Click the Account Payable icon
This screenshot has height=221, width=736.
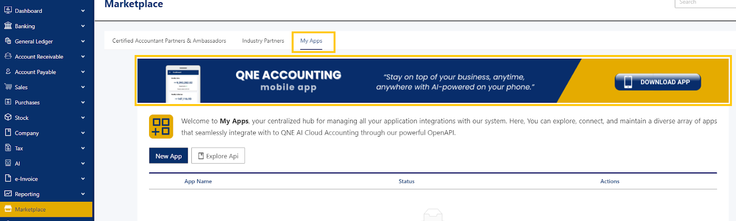pyautogui.click(x=8, y=72)
